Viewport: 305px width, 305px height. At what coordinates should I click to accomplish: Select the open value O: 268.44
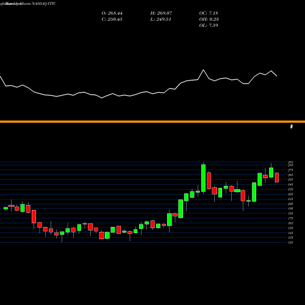(x=112, y=13)
